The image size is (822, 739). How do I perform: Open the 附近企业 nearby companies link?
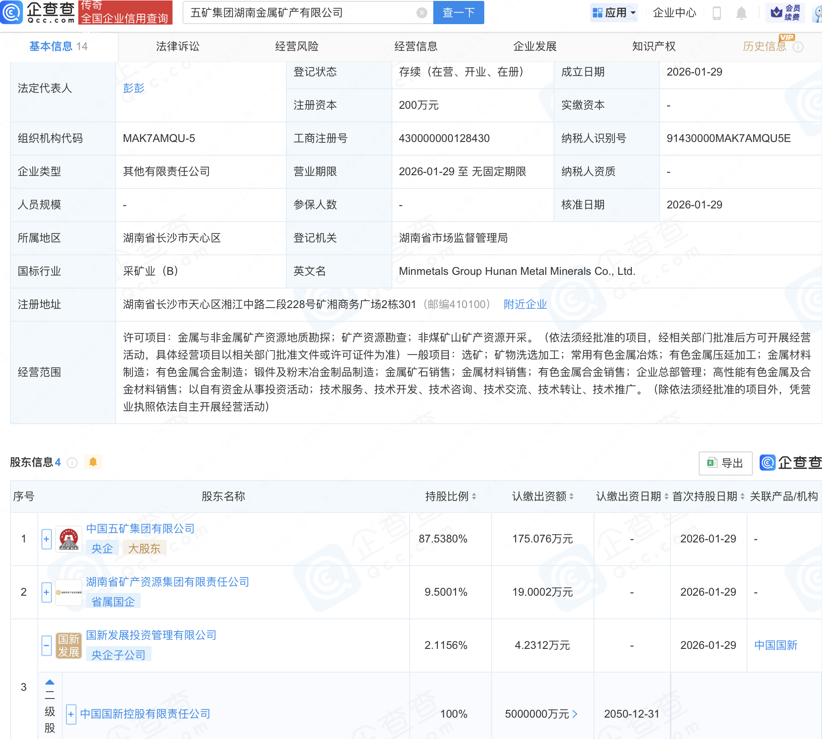point(525,304)
